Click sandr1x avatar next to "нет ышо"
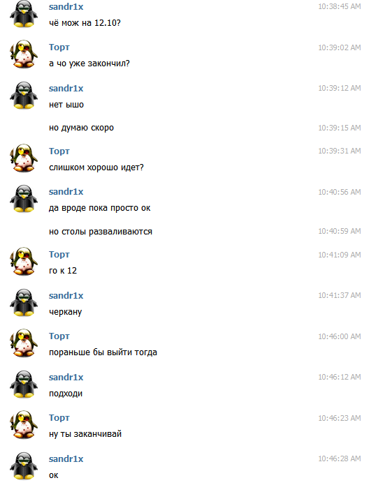 click(x=24, y=96)
